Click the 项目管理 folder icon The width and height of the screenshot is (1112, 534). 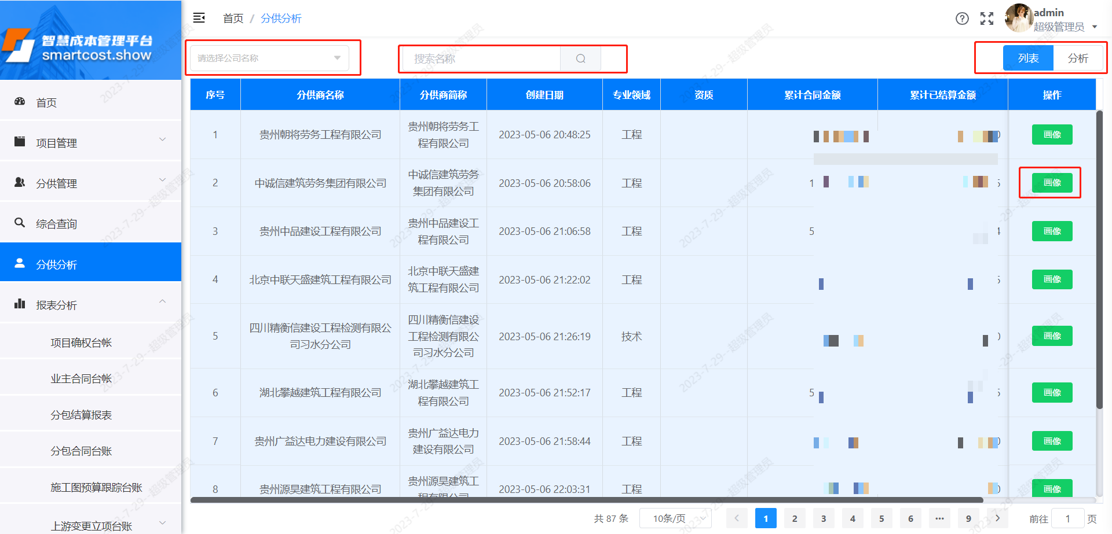(20, 142)
